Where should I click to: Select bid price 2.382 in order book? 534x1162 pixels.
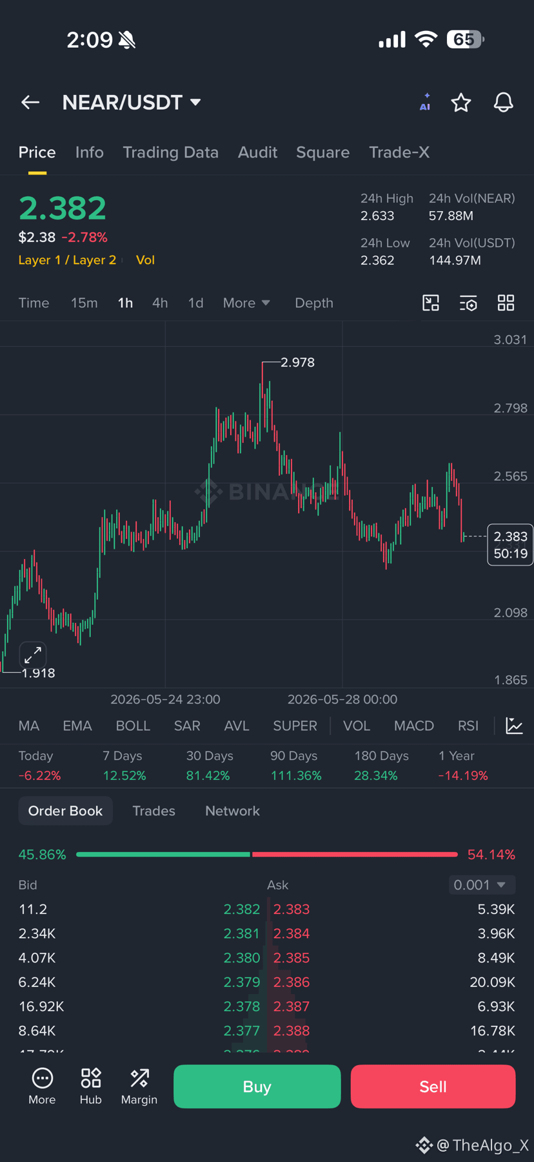[242, 909]
